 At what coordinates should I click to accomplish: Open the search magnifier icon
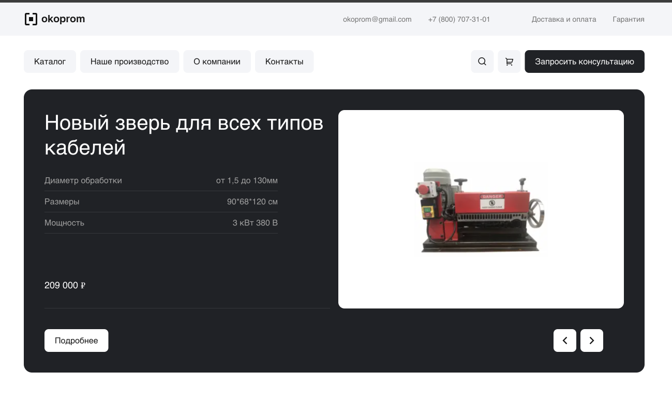point(482,61)
